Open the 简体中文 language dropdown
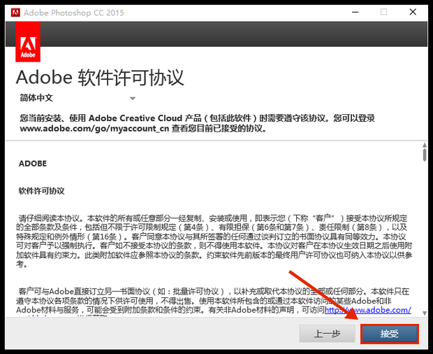 tap(78, 98)
